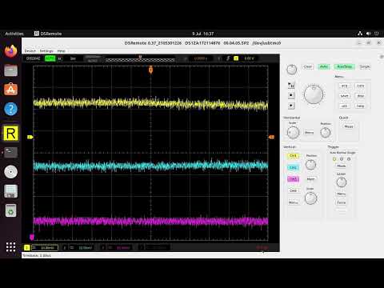
Task: Click the large navigation knob
Action: [x=314, y=94]
